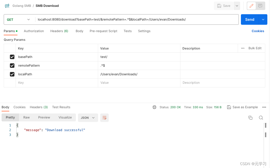The width and height of the screenshot is (270, 168).
Task: Open the Cookies link
Action: click(x=258, y=31)
